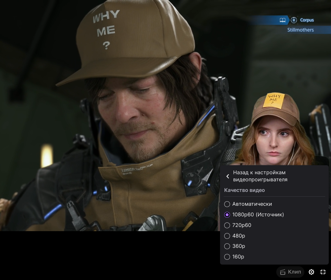Pick the 160p quality option

(234, 257)
